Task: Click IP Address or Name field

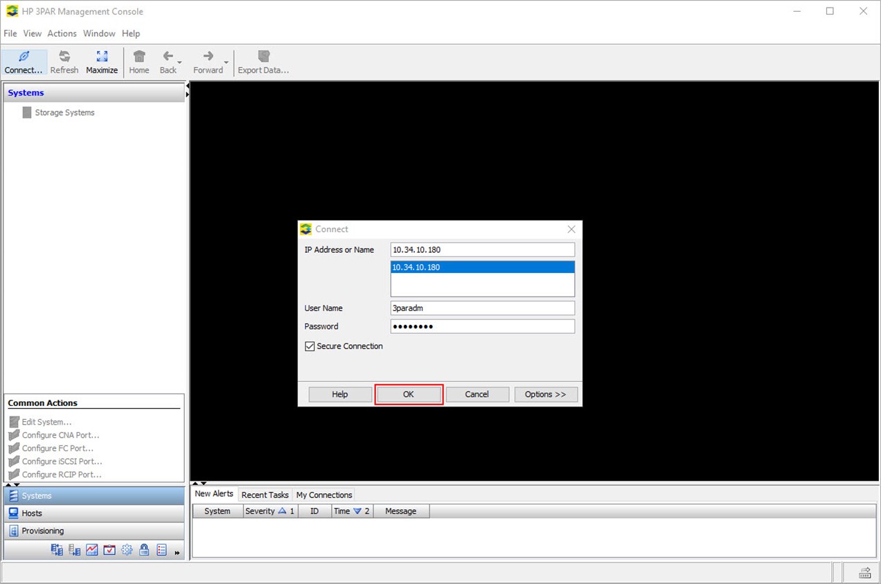Action: click(483, 249)
